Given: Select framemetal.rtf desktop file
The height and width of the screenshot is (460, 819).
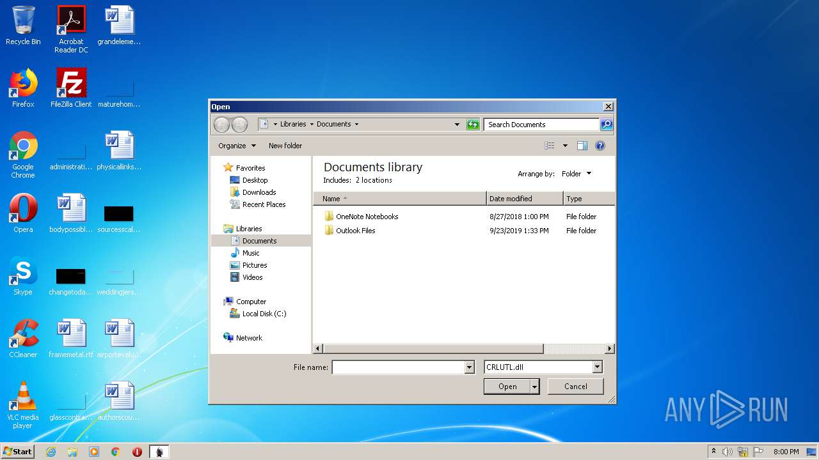Looking at the screenshot, I should [71, 339].
